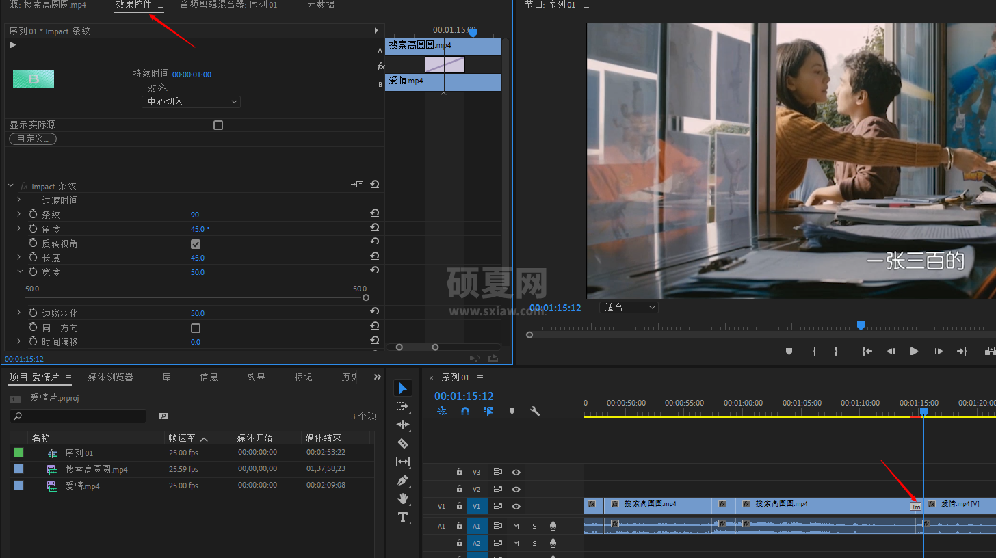The height and width of the screenshot is (558, 996).
Task: Click Mark Out bracket in Program monitor
Action: 836,351
